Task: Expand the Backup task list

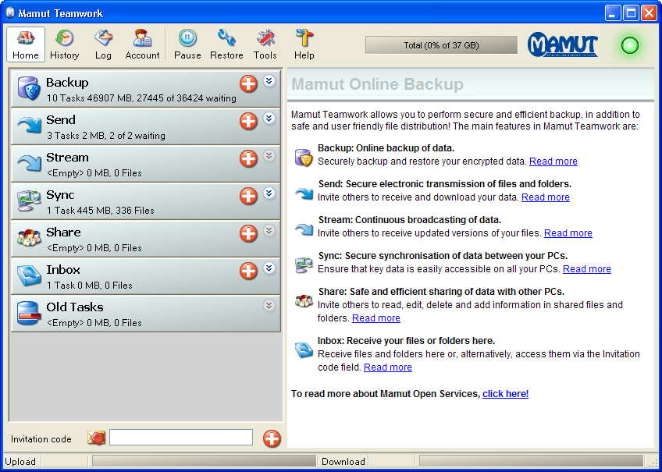Action: 269,80
